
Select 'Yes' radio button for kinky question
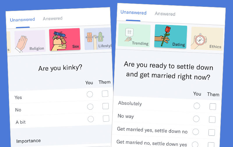tap(90, 94)
